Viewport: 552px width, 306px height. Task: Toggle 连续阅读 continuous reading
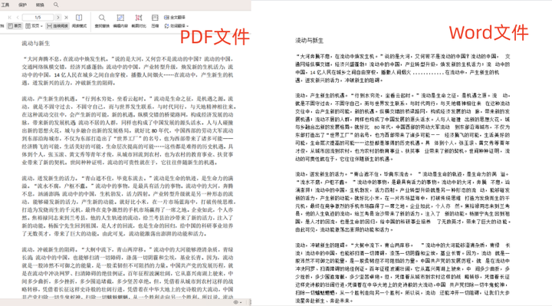coord(58,26)
